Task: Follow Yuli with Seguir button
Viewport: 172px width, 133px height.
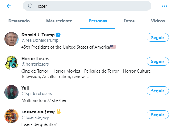Action: click(x=158, y=91)
